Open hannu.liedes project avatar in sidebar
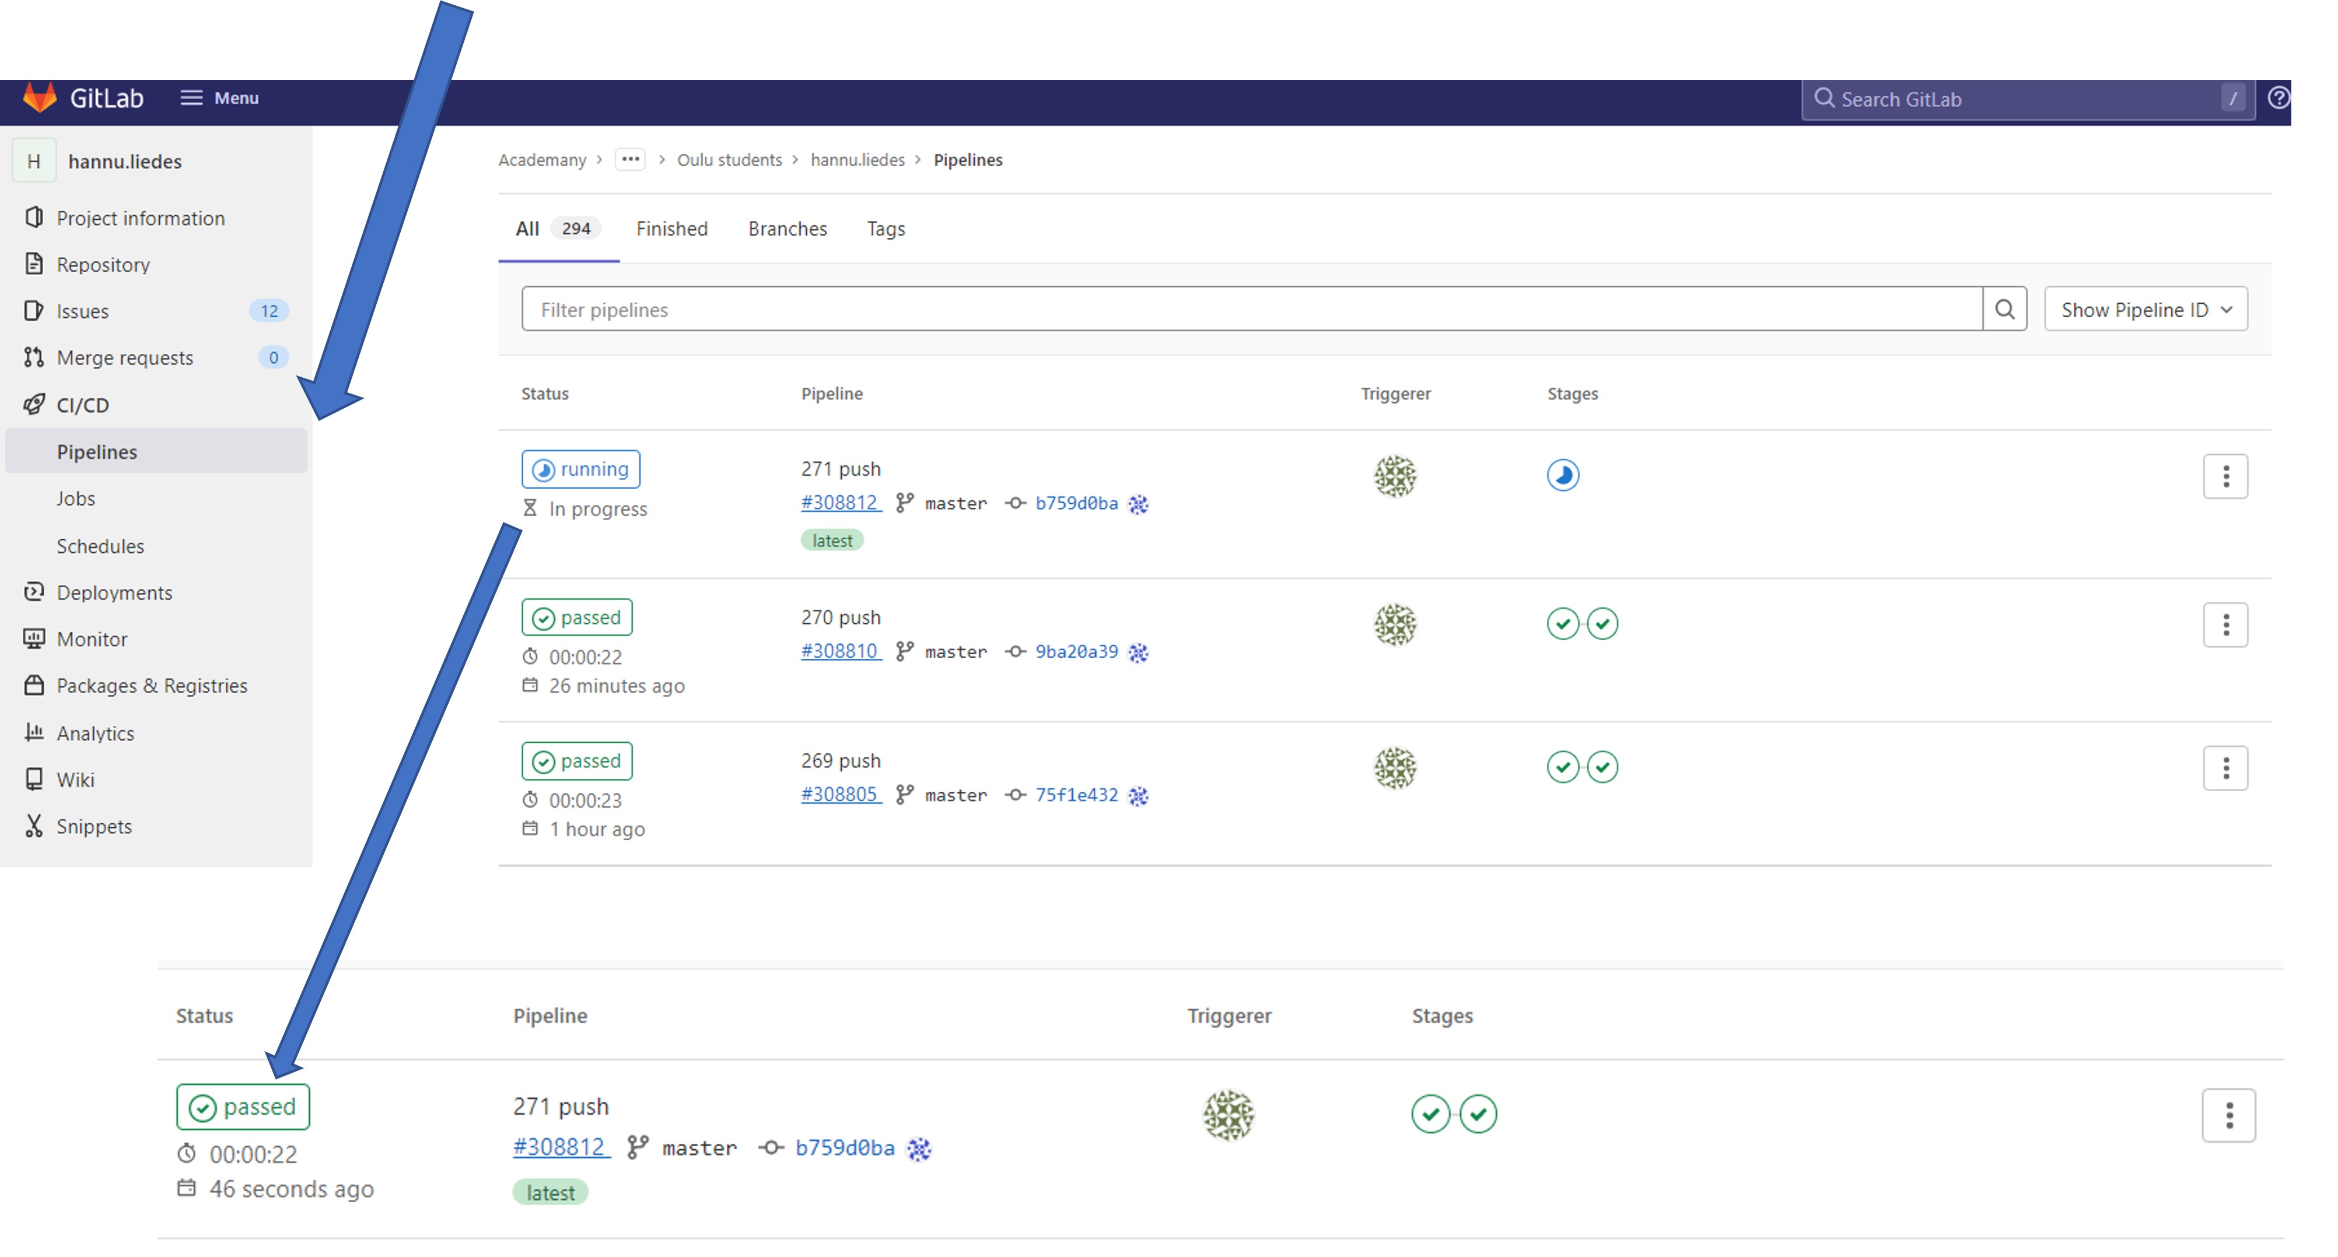This screenshot has height=1257, width=2338. click(34, 161)
